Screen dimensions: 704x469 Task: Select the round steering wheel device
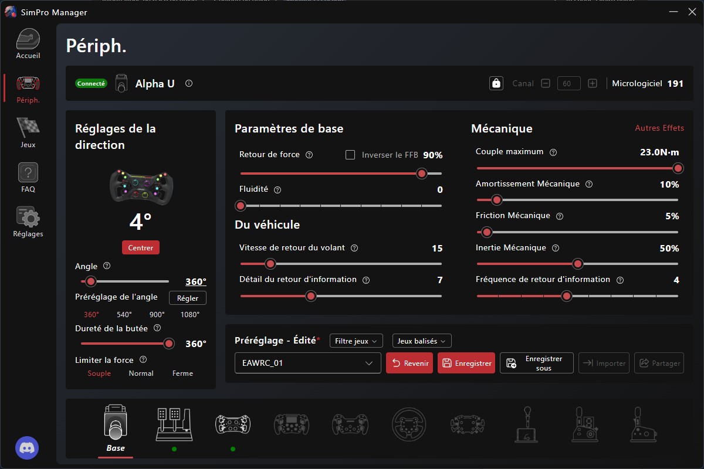[409, 423]
